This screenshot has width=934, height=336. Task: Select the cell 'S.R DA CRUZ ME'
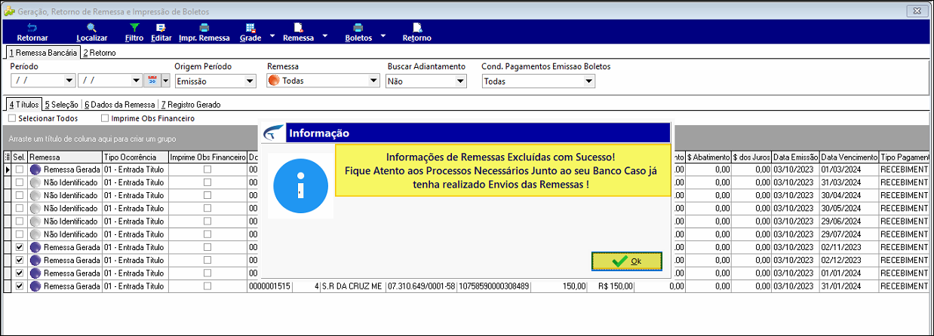pos(352,286)
